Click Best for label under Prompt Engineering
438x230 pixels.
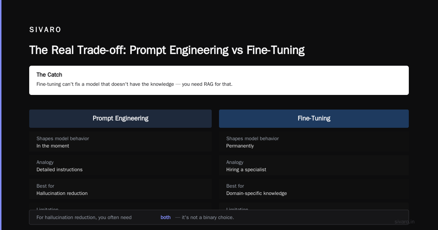click(x=45, y=186)
